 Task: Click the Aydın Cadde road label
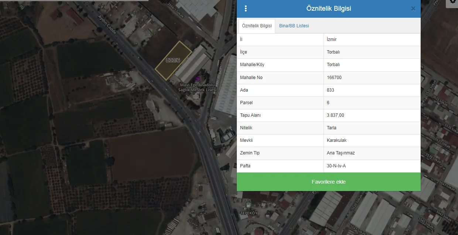pyautogui.click(x=107, y=25)
